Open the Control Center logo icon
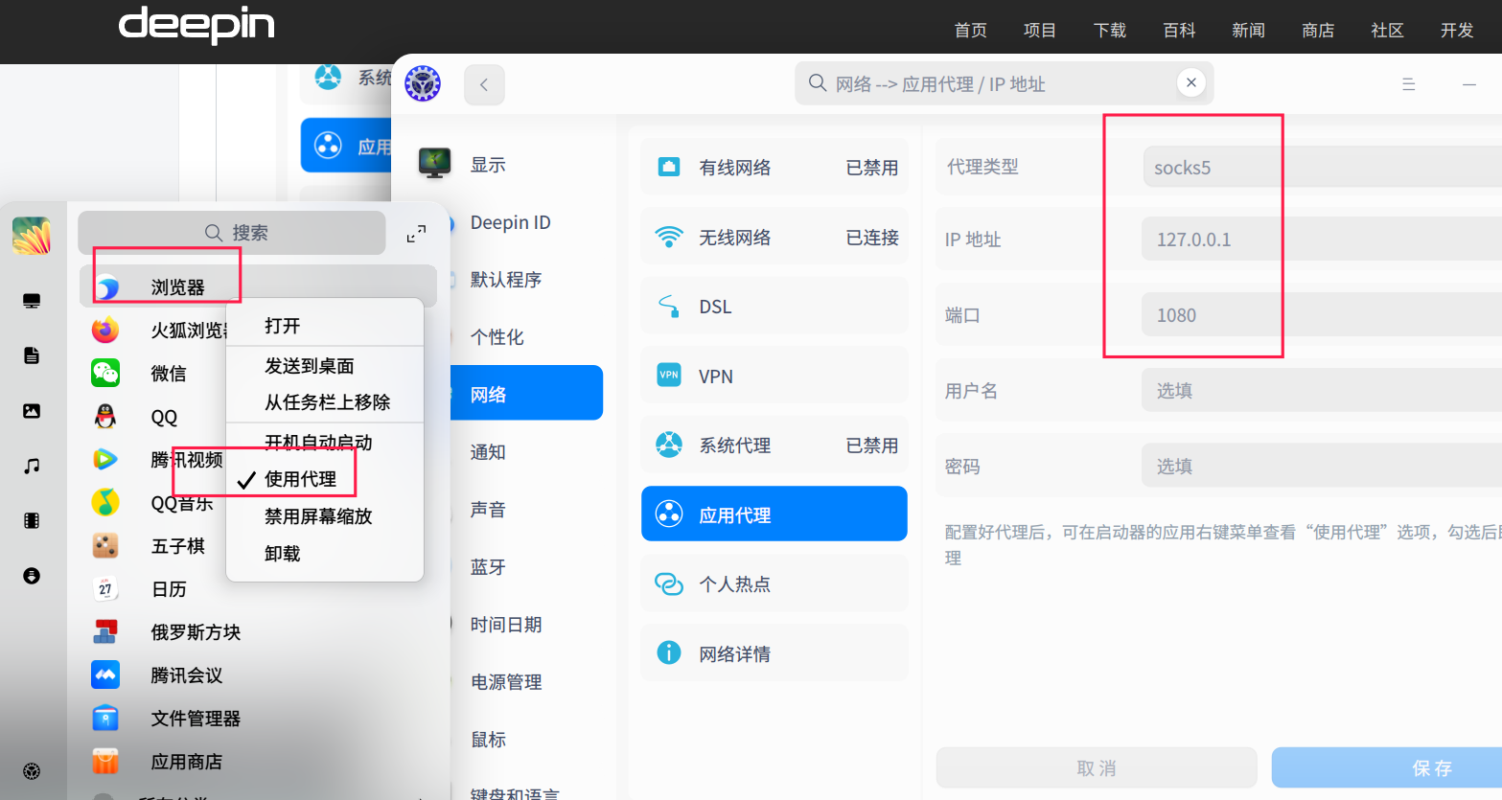 click(x=423, y=84)
